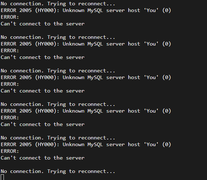Click the last "ERROR 2005 (HY000)" message line

click(86, 144)
